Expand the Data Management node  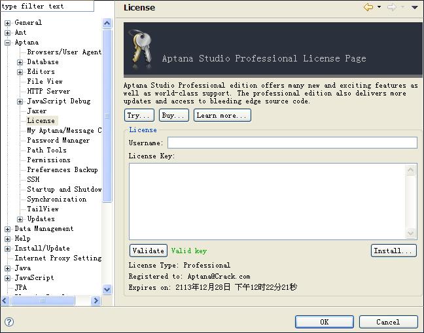[x=8, y=229]
